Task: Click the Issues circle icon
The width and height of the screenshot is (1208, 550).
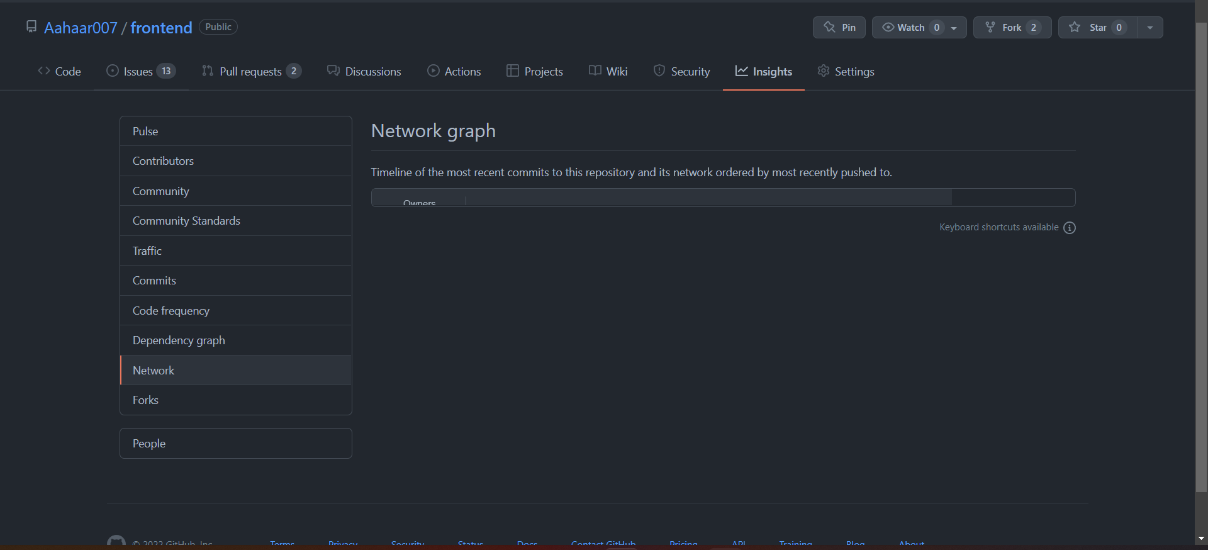Action: point(113,70)
